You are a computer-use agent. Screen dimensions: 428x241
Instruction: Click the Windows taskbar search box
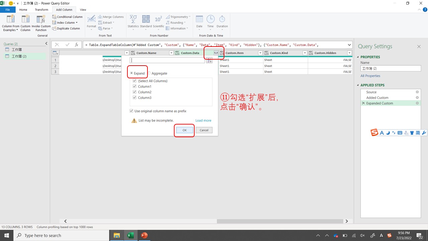point(61,235)
